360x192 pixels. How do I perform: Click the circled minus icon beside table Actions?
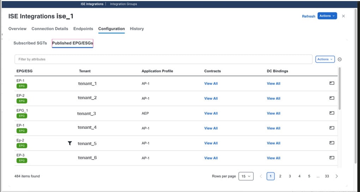[340, 59]
